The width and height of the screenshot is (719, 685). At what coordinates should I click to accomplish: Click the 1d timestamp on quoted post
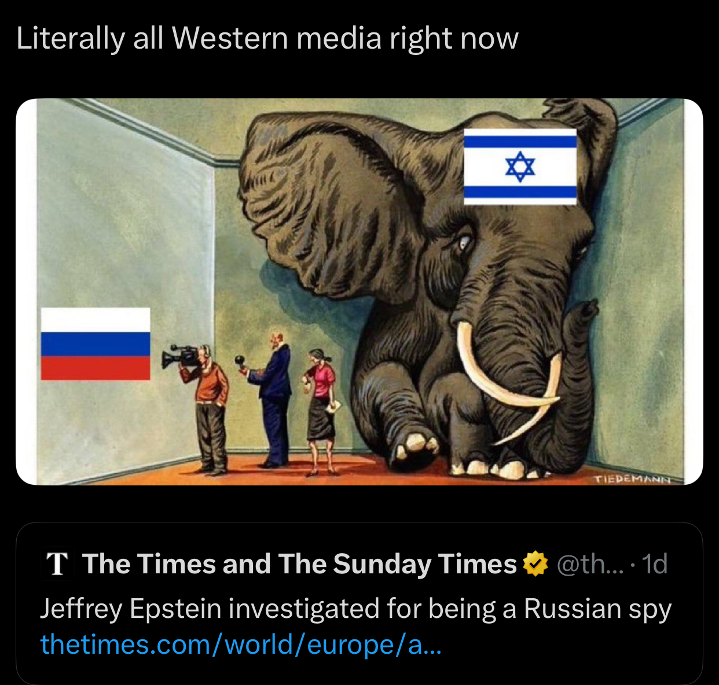click(655, 564)
